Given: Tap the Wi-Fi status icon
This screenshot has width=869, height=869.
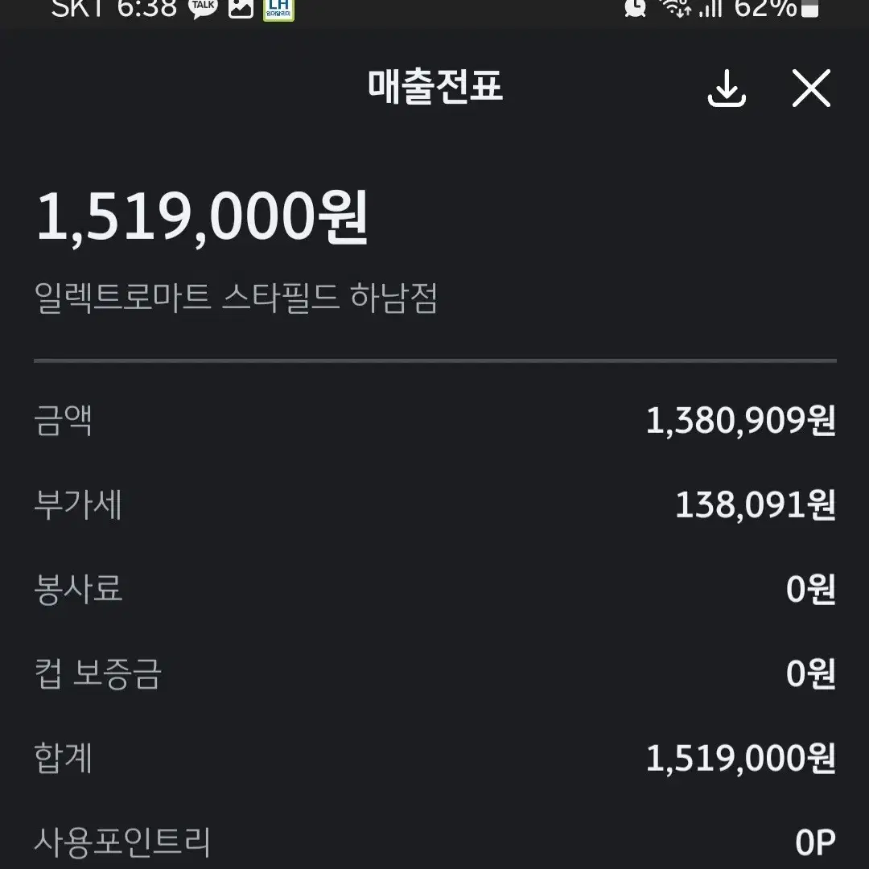Looking at the screenshot, I should tap(676, 7).
